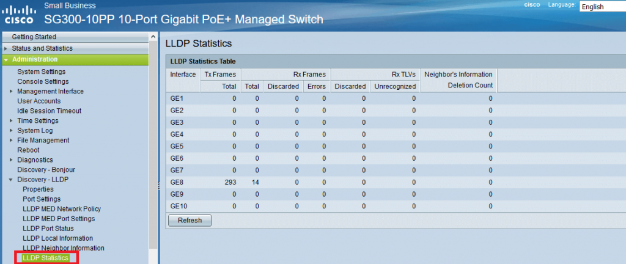
Task: Click the Tx Frames column header
Action: (220, 74)
